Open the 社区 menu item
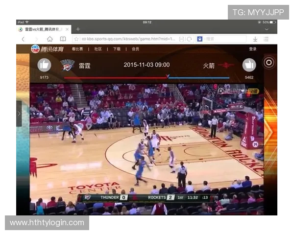This screenshot has width=294, height=235. (x=98, y=49)
